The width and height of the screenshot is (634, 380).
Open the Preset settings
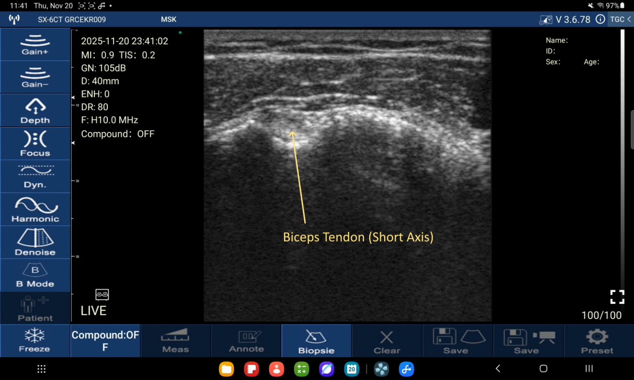click(598, 341)
